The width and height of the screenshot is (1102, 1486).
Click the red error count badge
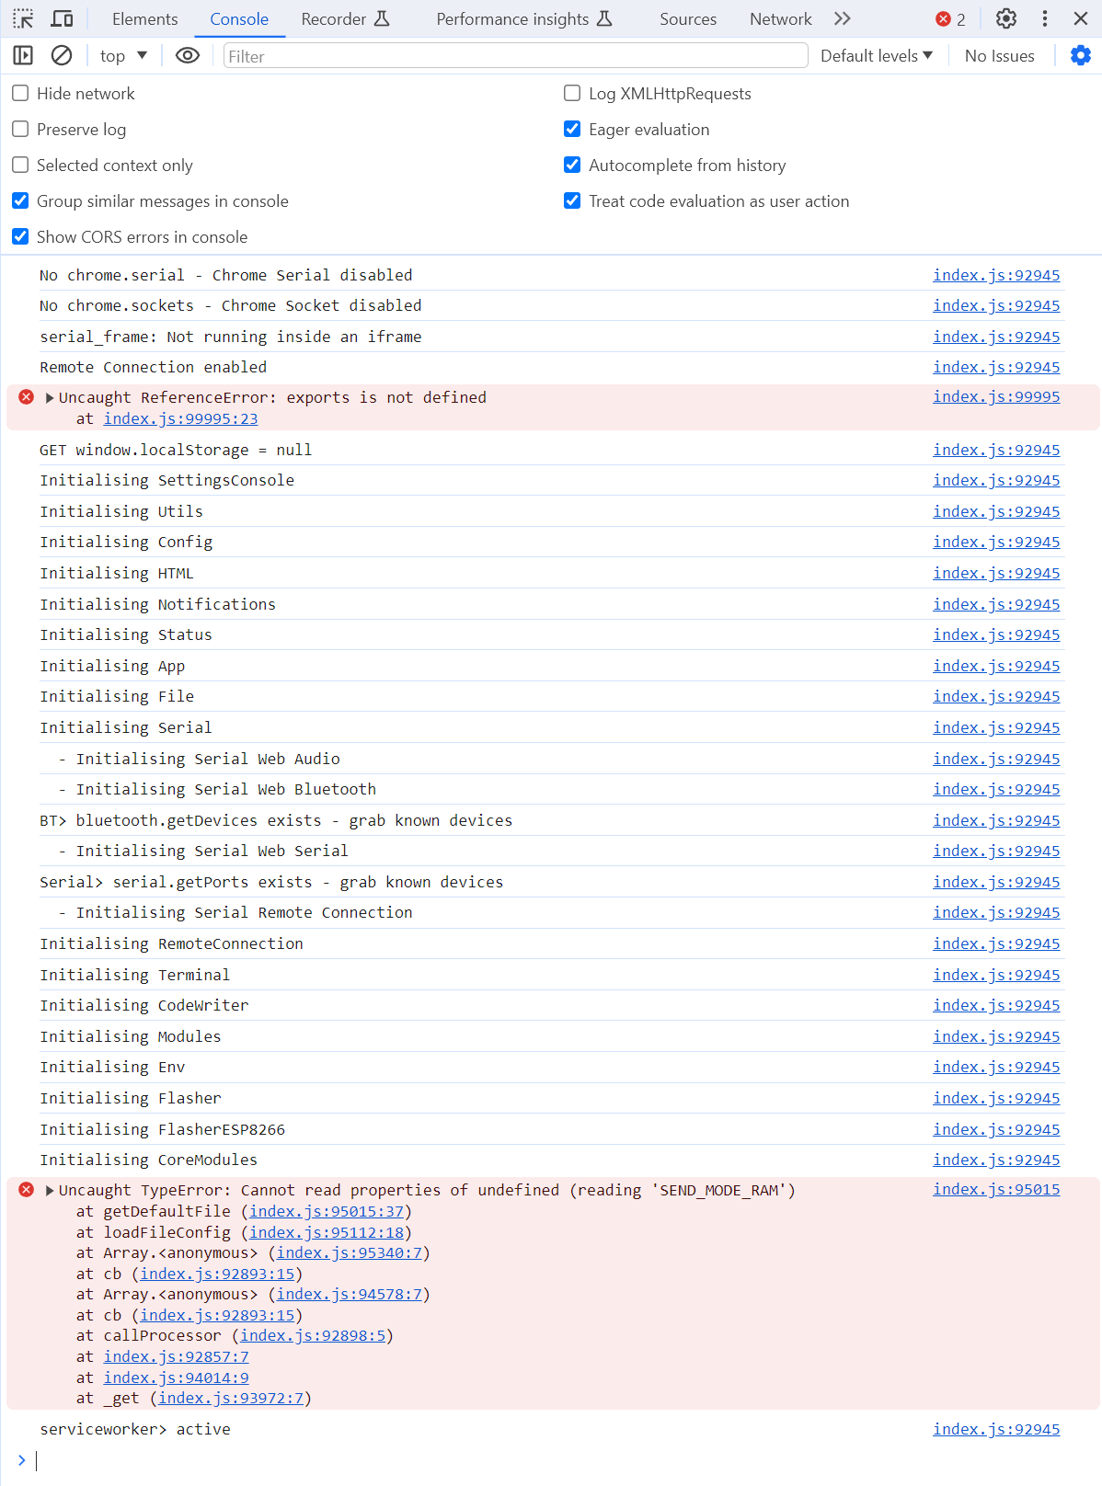coord(950,19)
